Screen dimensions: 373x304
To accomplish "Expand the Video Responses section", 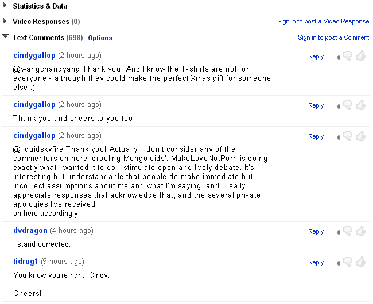I will (x=5, y=22).
